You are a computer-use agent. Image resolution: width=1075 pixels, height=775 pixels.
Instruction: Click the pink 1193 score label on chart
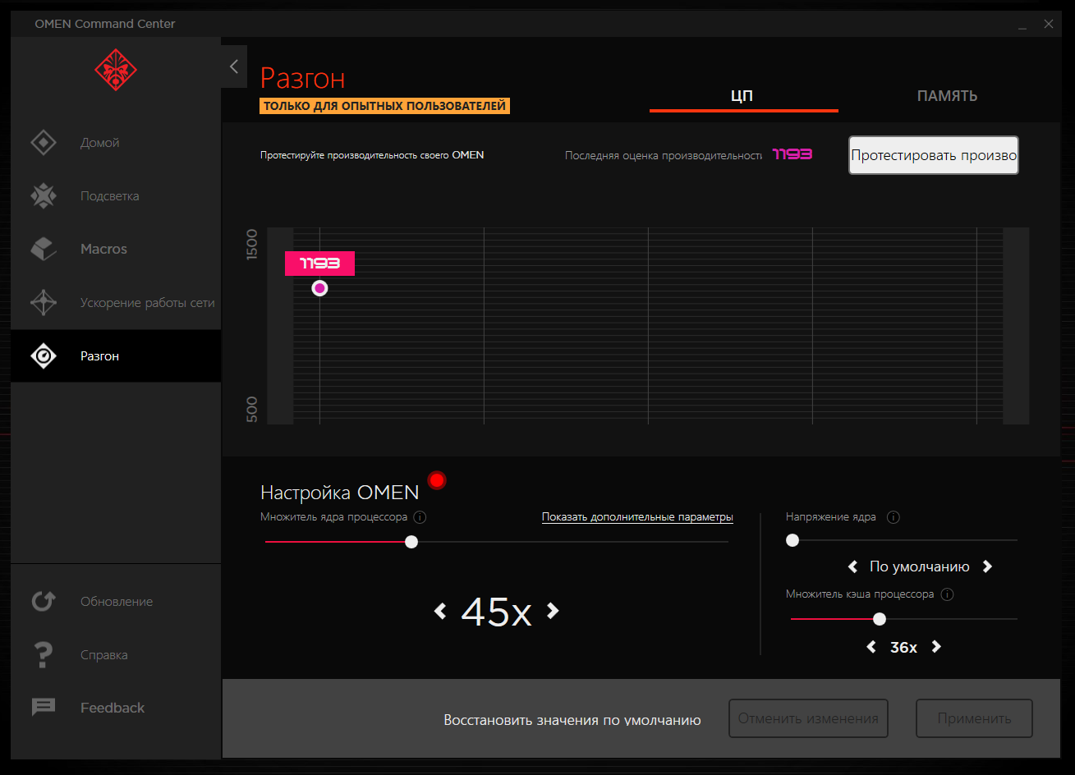(x=319, y=264)
